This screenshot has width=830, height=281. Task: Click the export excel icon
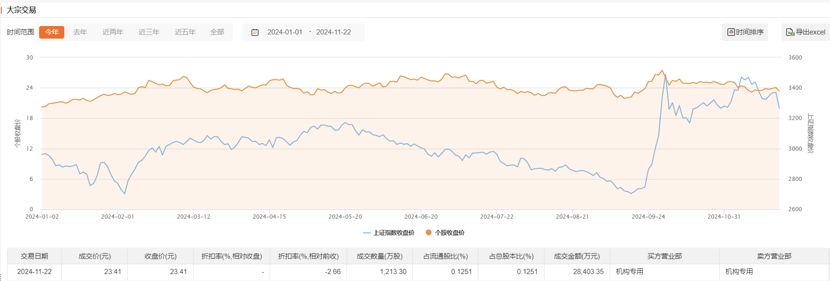(790, 32)
